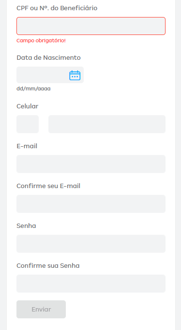Click the "Celular" label text
The height and width of the screenshot is (330, 181).
pos(28,106)
